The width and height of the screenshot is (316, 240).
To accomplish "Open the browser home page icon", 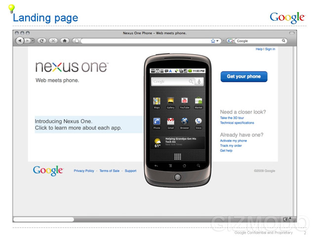I will 65,41.
